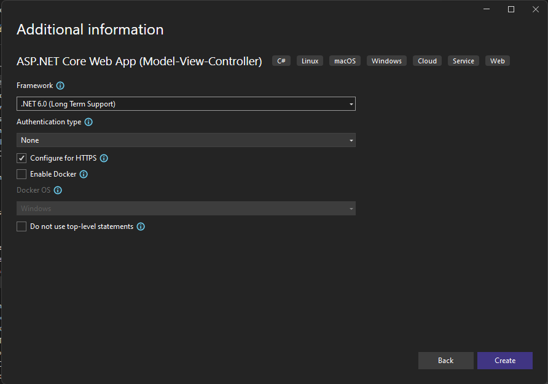Image resolution: width=548 pixels, height=384 pixels.
Task: Click info icon beside top-level statements option
Action: pos(141,226)
